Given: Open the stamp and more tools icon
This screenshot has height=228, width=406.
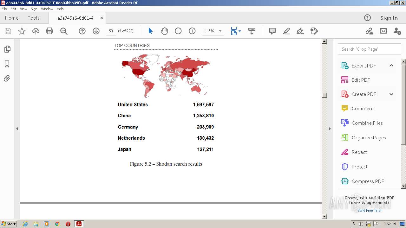Looking at the screenshot, I should [x=314, y=31].
